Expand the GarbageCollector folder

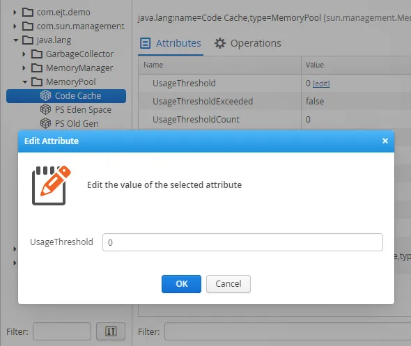(x=24, y=54)
